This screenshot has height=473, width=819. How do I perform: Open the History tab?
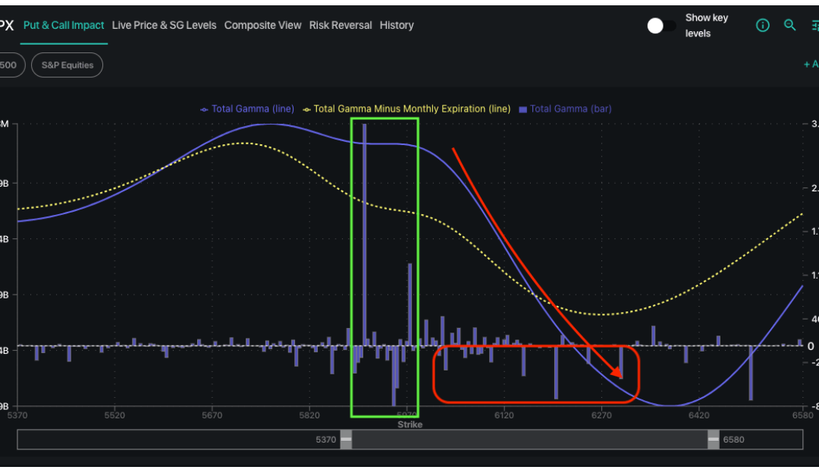point(396,25)
